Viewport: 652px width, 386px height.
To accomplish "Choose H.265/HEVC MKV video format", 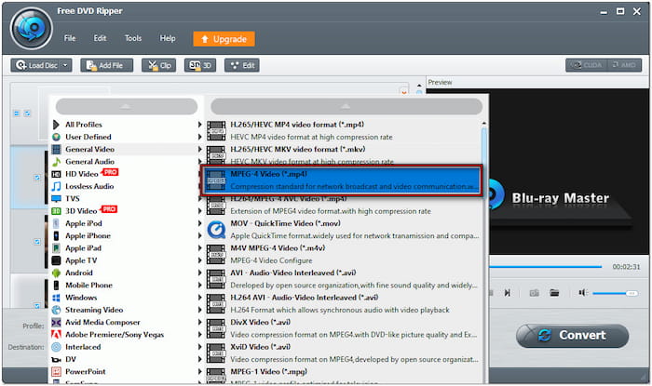I will tap(344, 154).
